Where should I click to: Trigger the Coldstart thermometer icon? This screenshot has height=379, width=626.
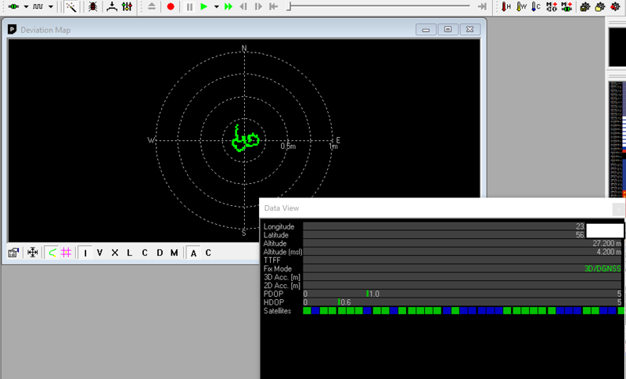click(536, 6)
